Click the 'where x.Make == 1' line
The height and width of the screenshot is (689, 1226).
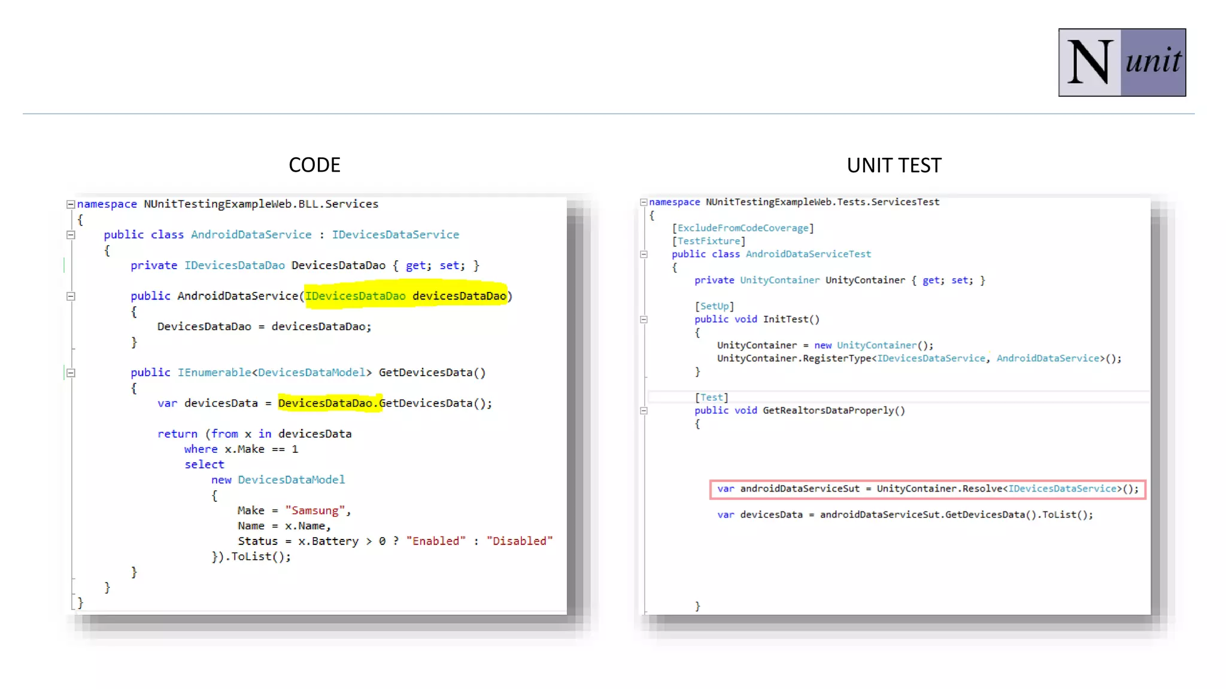coord(241,449)
